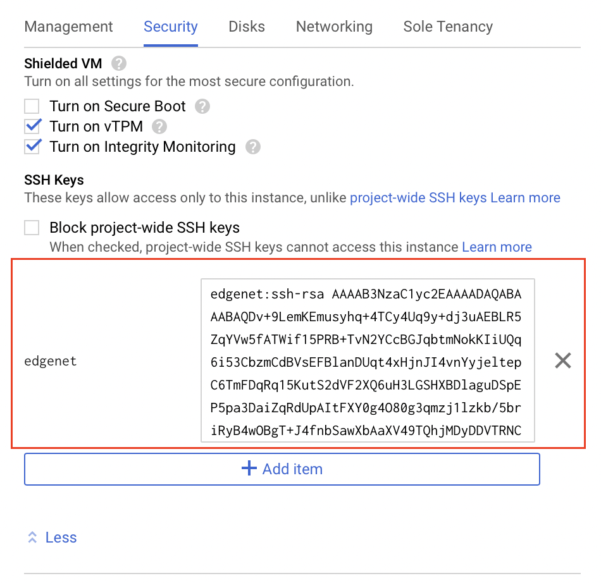The image size is (601, 583).
Task: Open the Disks tab
Action: tap(246, 27)
